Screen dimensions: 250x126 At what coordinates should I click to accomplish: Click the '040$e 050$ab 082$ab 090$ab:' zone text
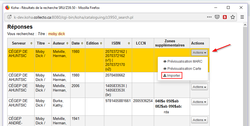pyautogui.click(x=169, y=104)
